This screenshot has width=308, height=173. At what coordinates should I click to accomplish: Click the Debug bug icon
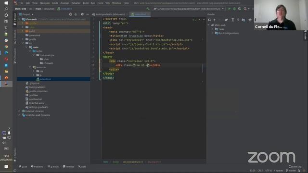pyautogui.click(x=234, y=9)
